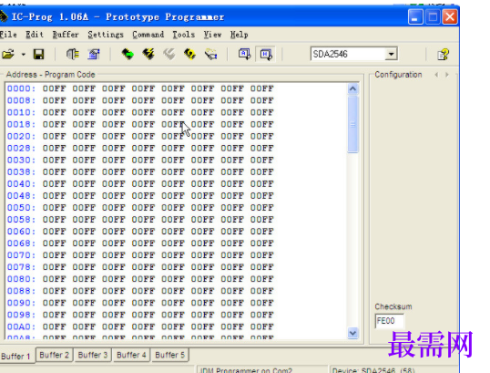Image resolution: width=490 pixels, height=373 pixels.
Task: Click the code scrollbar down arrow
Action: pyautogui.click(x=352, y=333)
